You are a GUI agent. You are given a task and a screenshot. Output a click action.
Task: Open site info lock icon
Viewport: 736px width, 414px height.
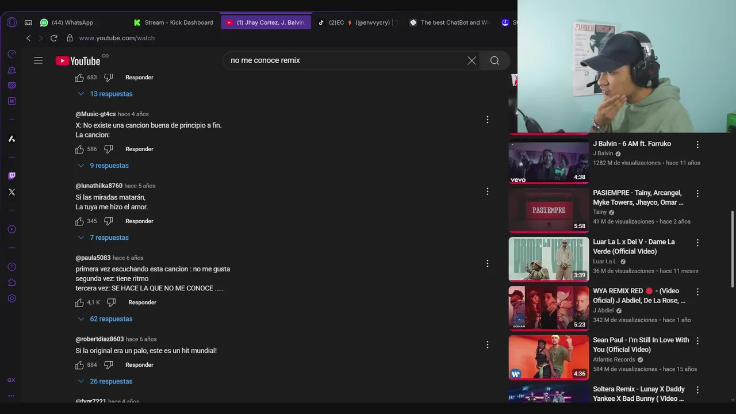coord(70,38)
